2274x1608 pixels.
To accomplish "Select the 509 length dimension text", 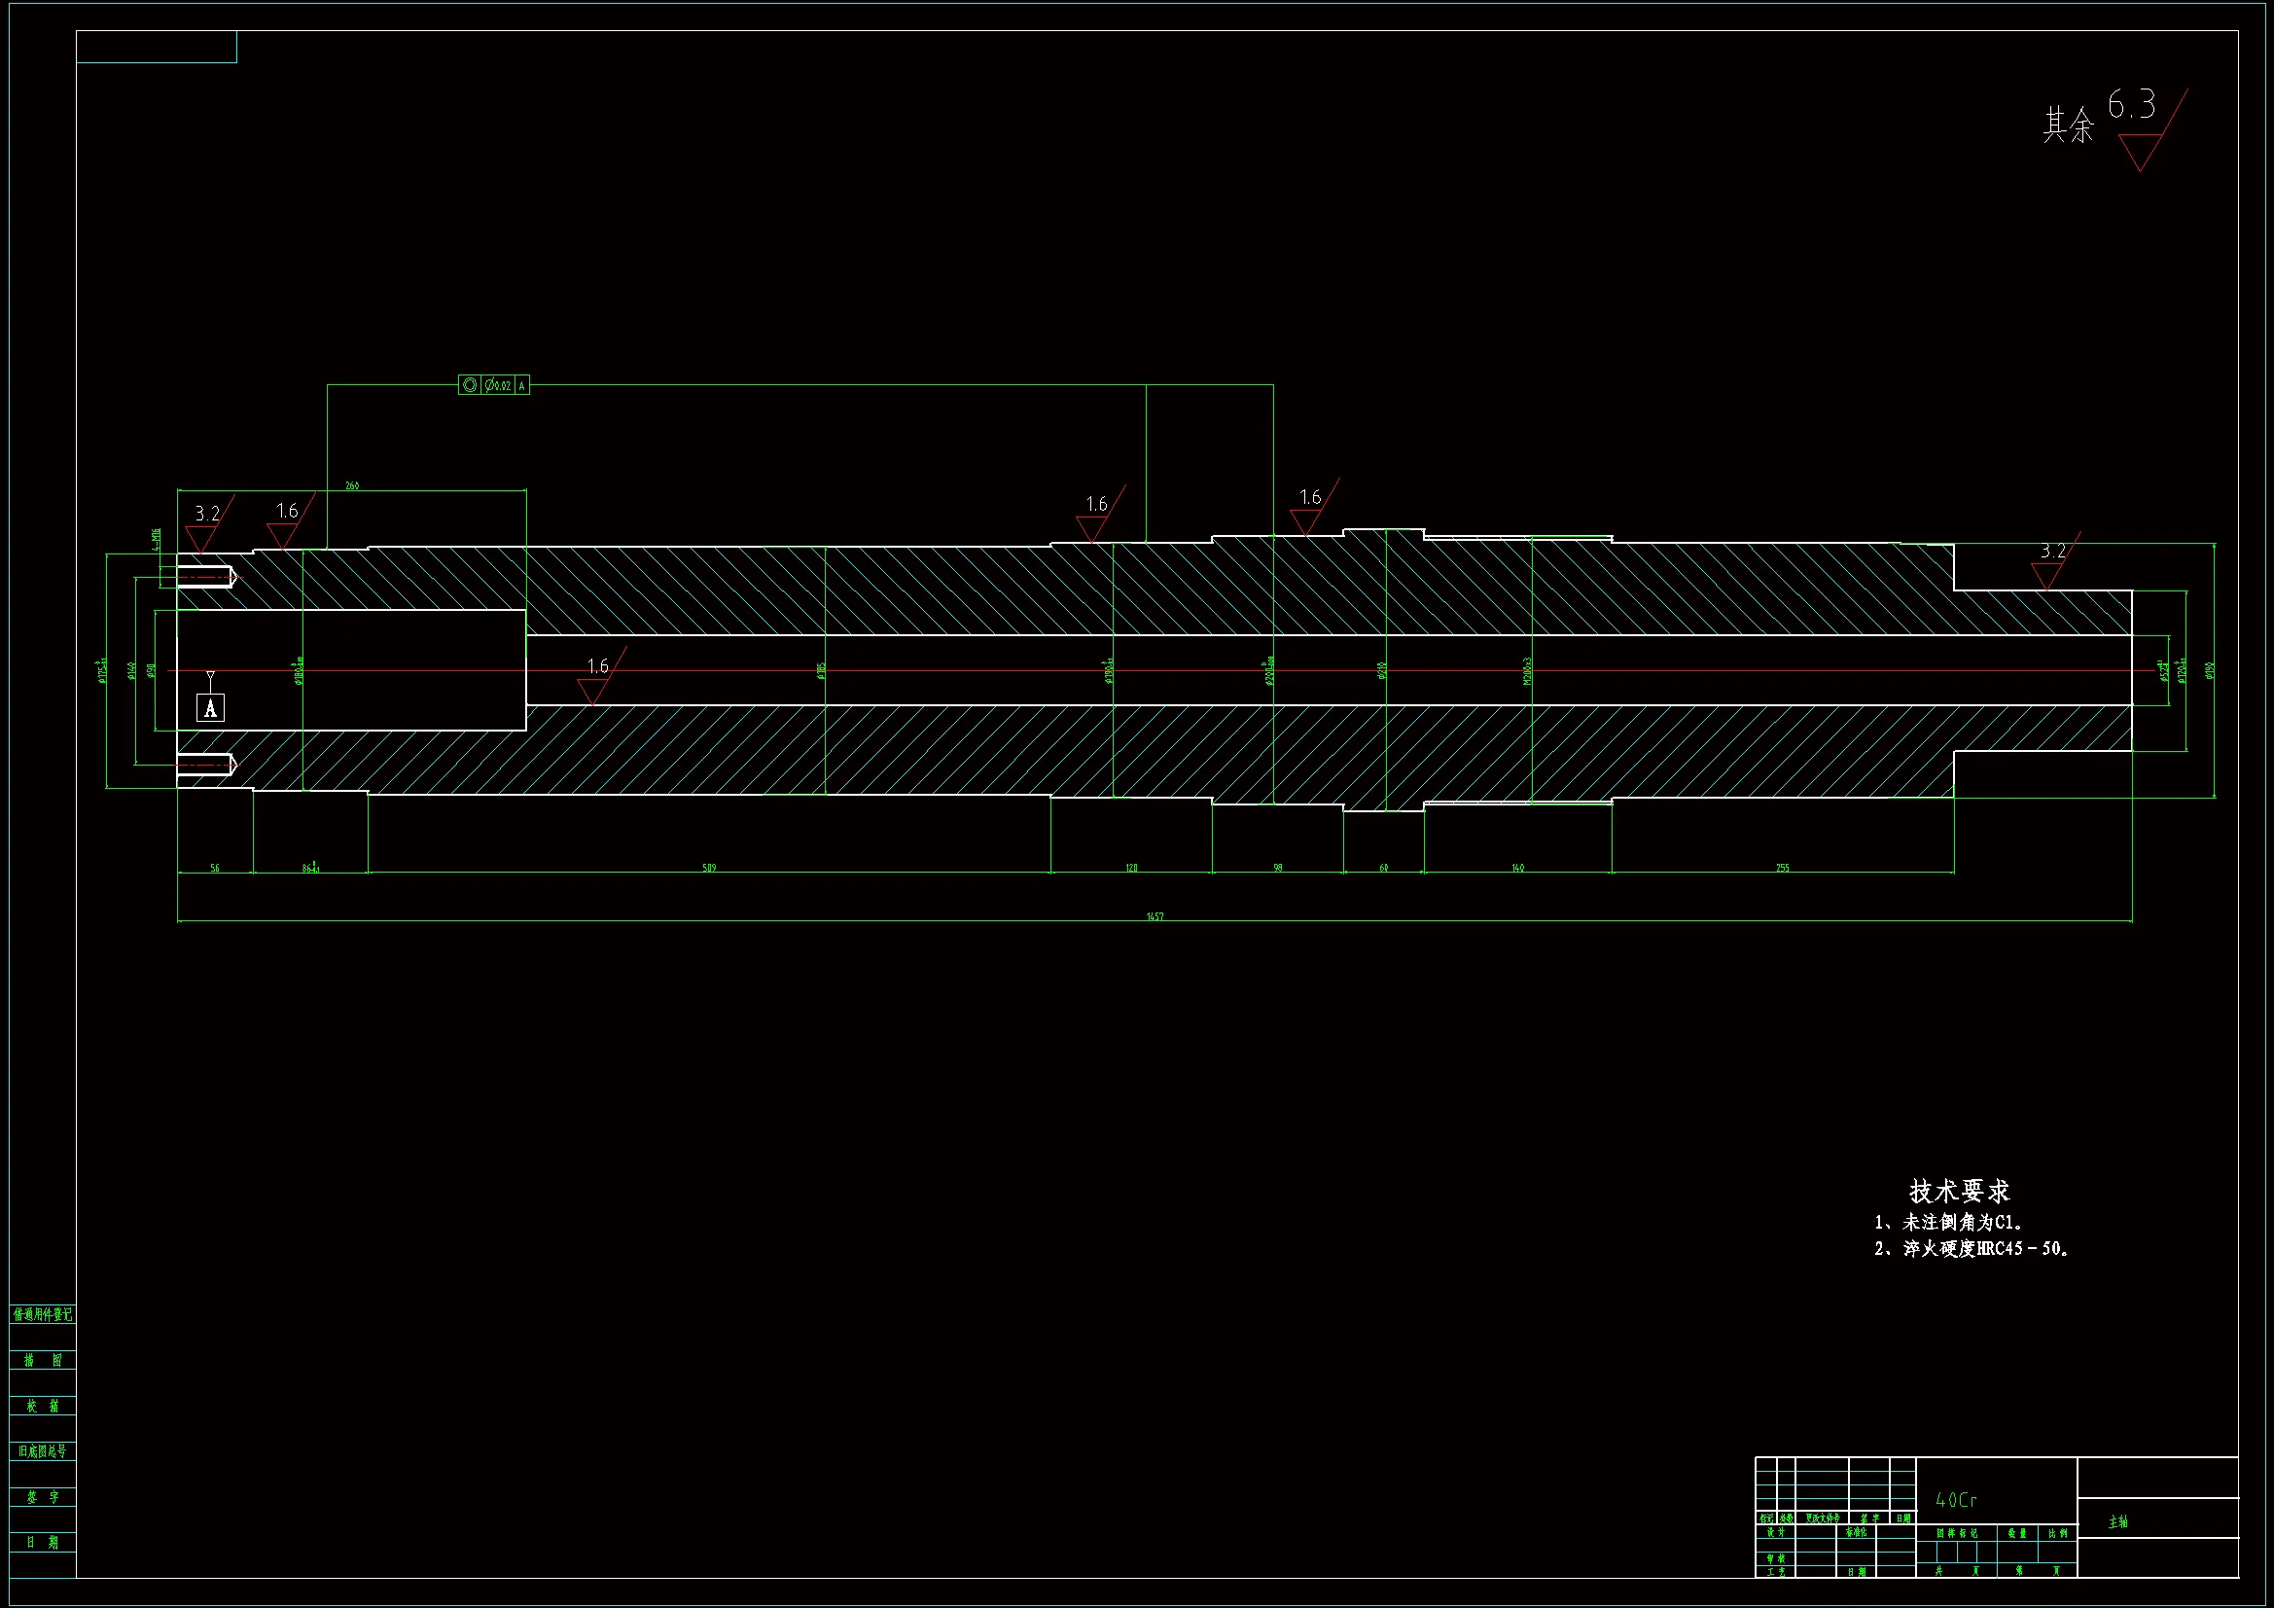I will (709, 868).
